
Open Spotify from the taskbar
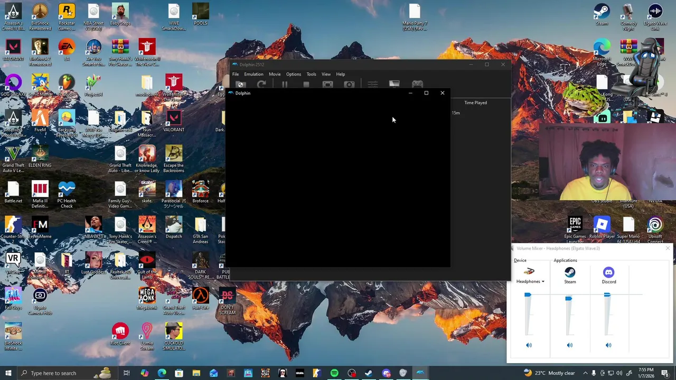pos(334,373)
